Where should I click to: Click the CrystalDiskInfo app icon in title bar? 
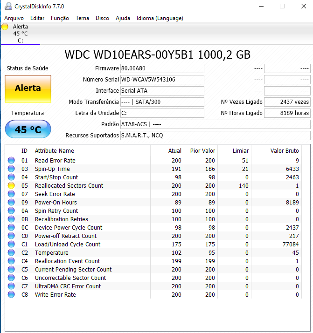8,6
